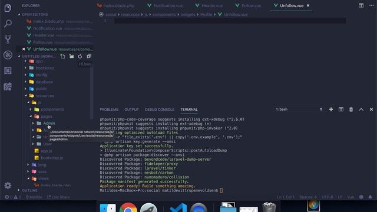The height and width of the screenshot is (212, 377).
Task: Select the Terminal panel tab
Action: pyautogui.click(x=189, y=110)
